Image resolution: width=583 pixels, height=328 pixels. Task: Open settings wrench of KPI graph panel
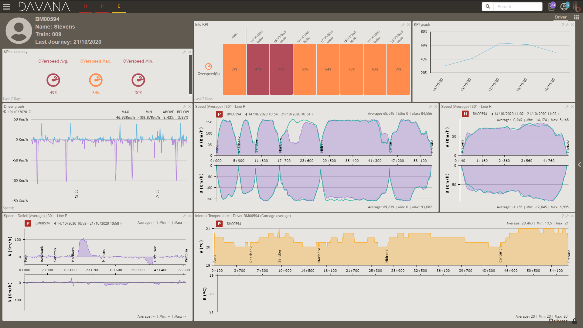567,25
